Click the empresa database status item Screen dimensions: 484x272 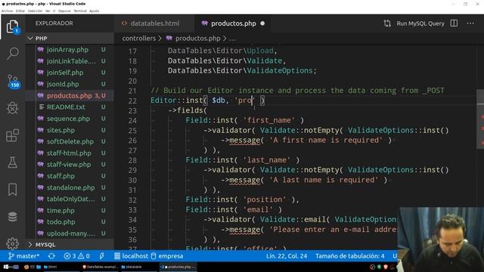click(x=167, y=256)
